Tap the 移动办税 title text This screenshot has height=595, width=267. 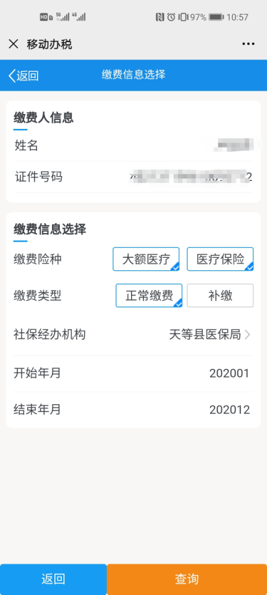pos(49,45)
